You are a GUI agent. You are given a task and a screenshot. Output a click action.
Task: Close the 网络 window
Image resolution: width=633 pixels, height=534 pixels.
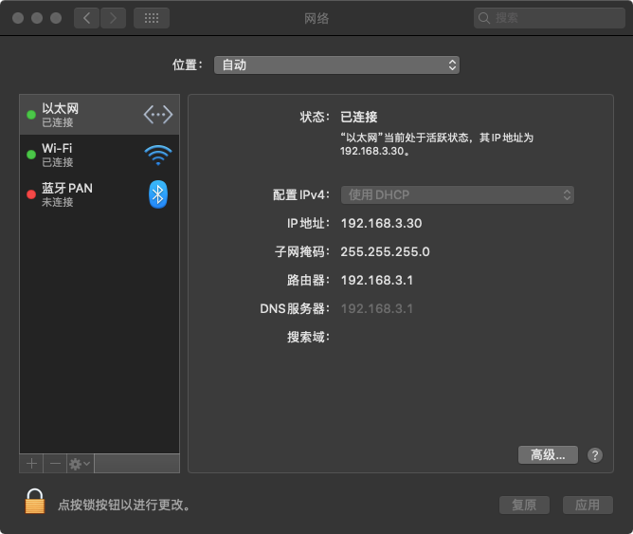click(x=18, y=18)
